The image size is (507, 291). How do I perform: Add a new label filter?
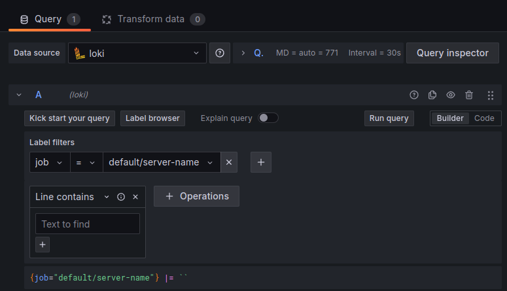tap(261, 162)
